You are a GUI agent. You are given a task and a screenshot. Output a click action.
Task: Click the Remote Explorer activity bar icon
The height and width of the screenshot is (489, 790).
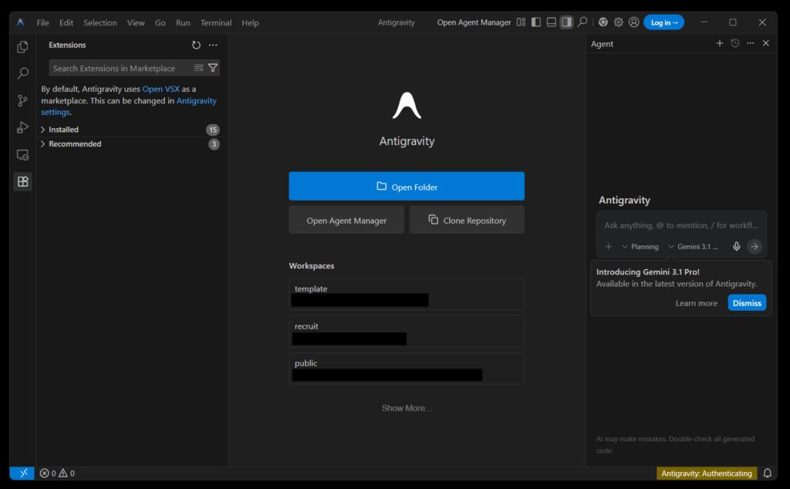coord(22,155)
